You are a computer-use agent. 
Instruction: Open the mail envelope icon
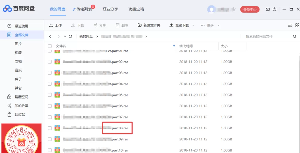(268, 9)
